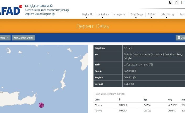
Task: Open the TUSAK dropdown menu
Action: click(x=151, y=15)
